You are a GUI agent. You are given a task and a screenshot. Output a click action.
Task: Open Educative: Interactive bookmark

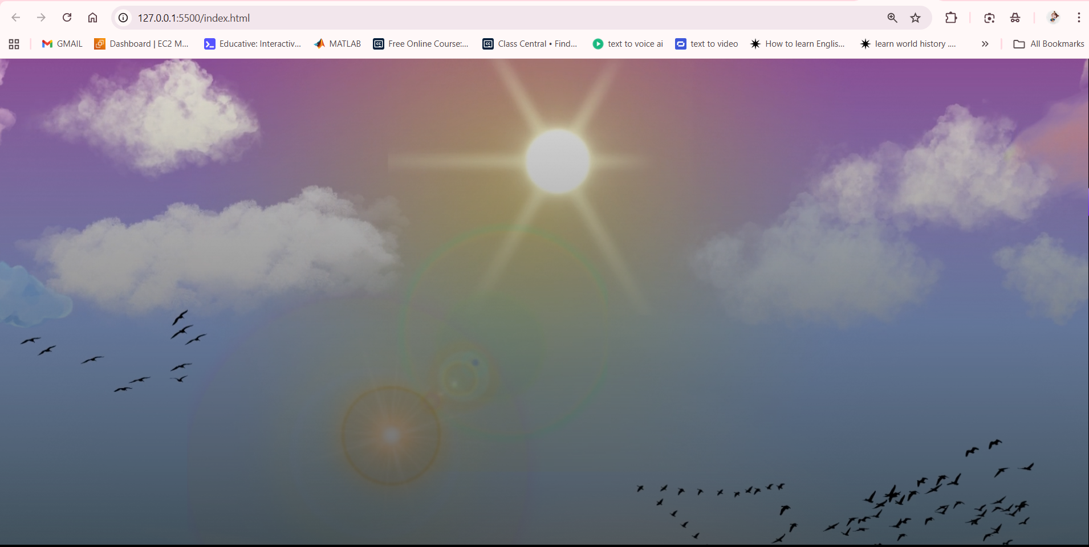click(253, 44)
